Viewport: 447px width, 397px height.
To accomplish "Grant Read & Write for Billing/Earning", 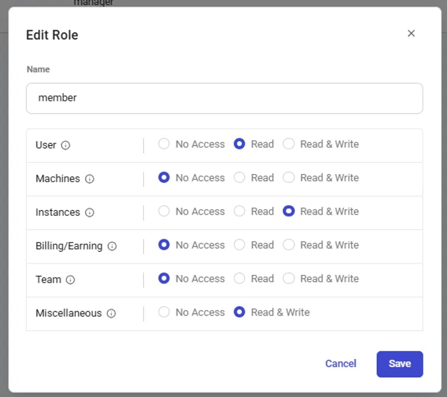I will [288, 245].
